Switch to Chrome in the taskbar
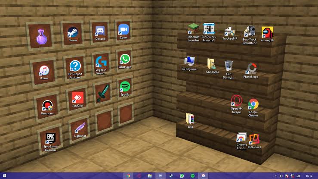This screenshot has height=179, width=318. click(x=128, y=176)
